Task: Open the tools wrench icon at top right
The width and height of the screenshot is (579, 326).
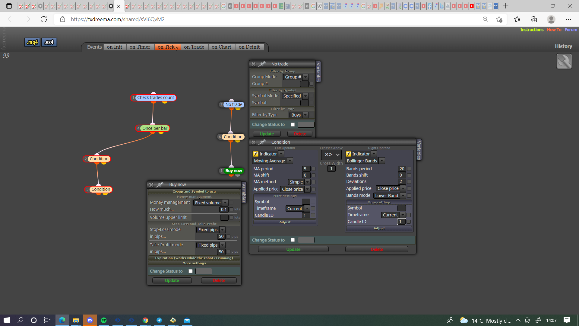Action: tap(564, 62)
